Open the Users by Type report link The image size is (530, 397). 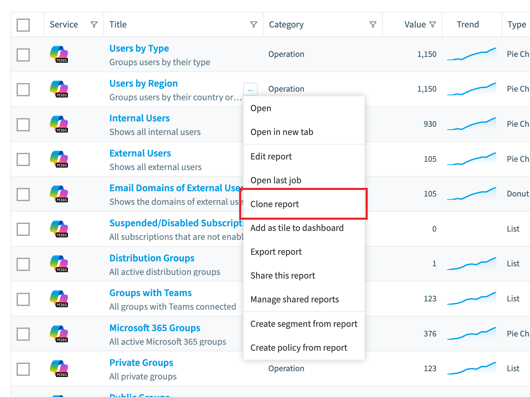139,48
